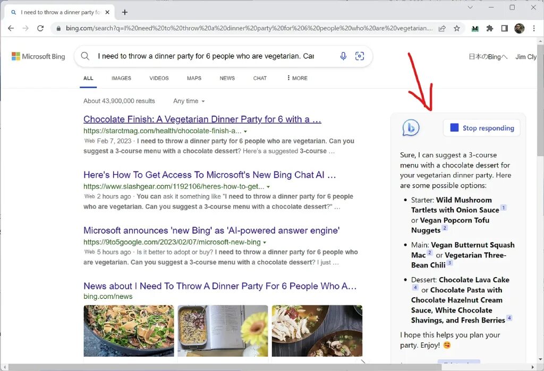Screen dimensions: 544x371
Task: Switch to the IMAGES tab
Action: tap(121, 79)
